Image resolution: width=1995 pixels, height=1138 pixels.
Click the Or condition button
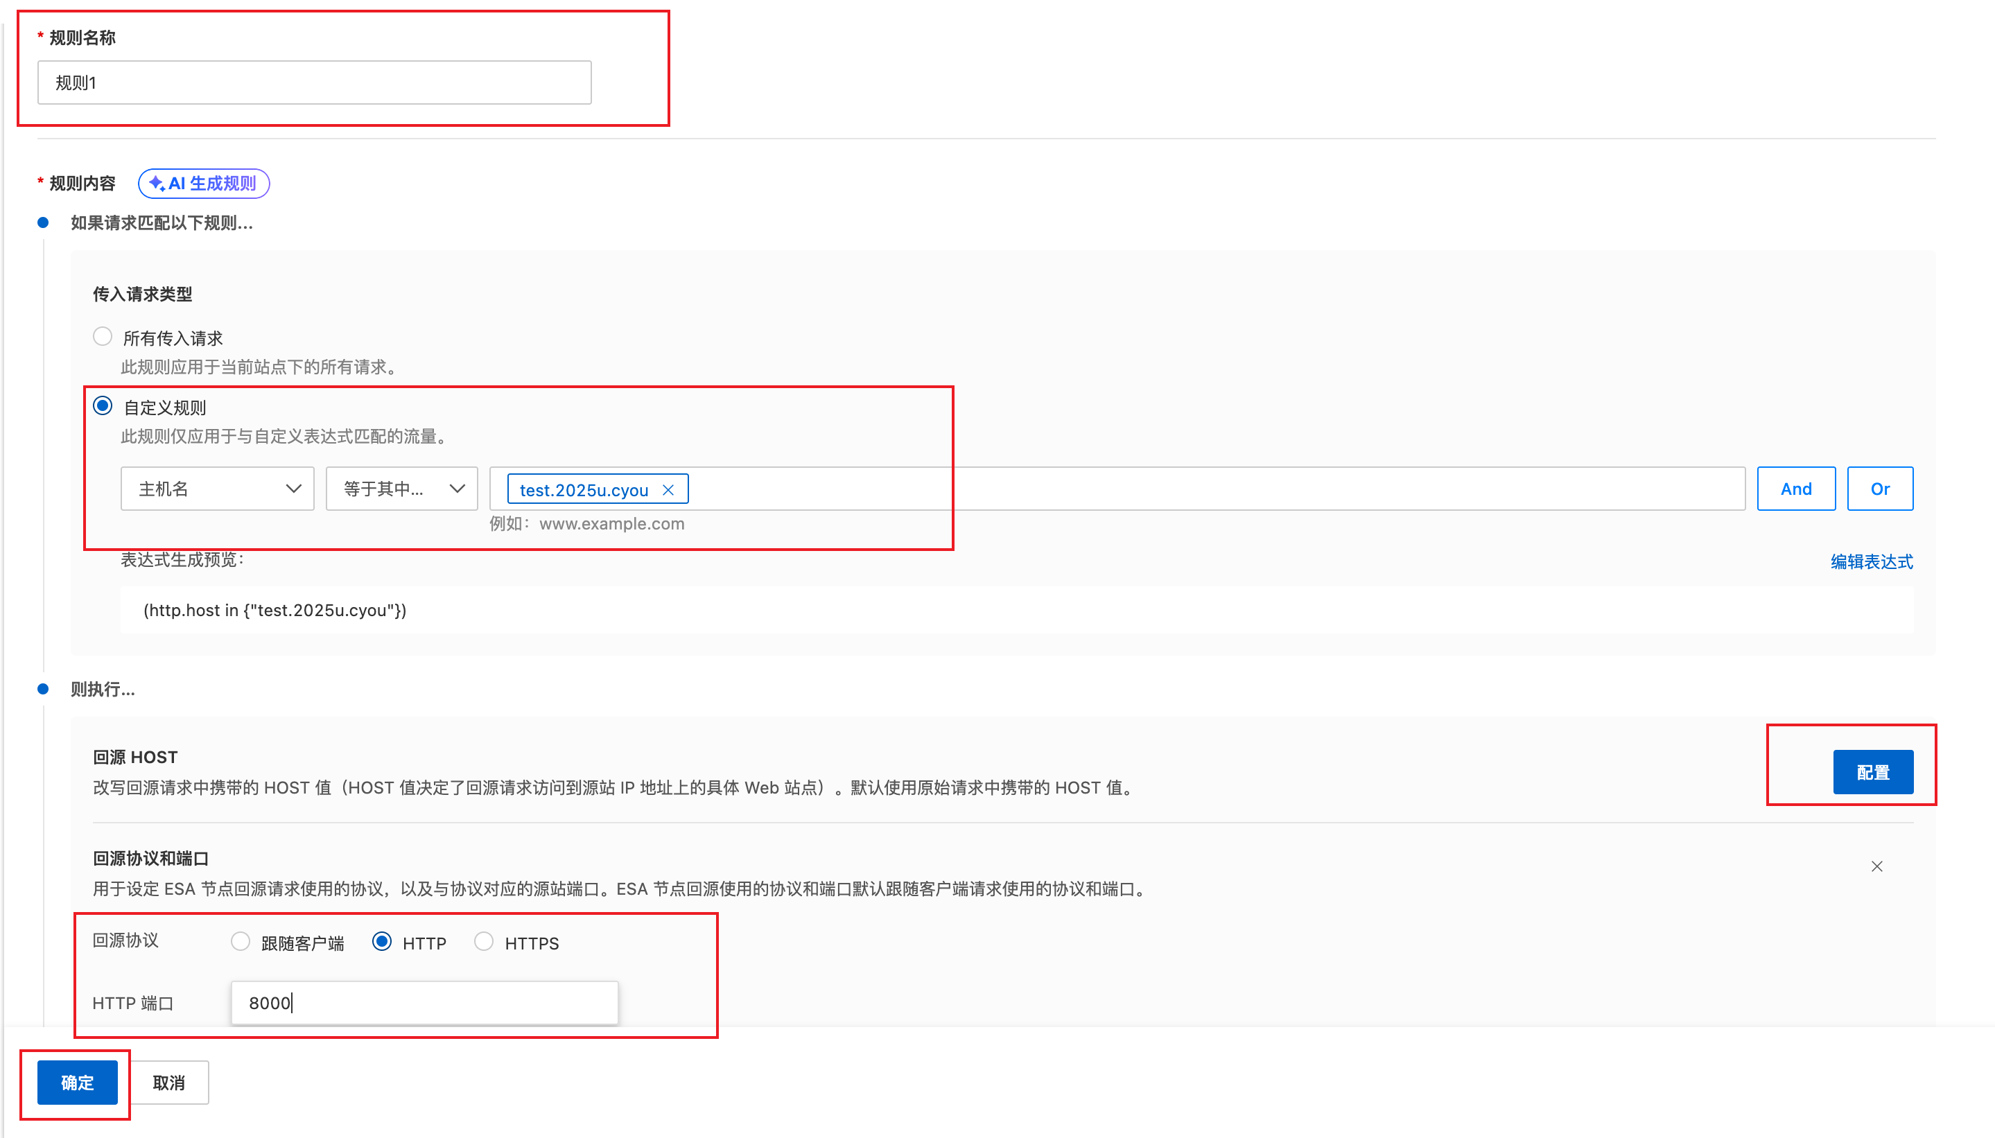1879,489
